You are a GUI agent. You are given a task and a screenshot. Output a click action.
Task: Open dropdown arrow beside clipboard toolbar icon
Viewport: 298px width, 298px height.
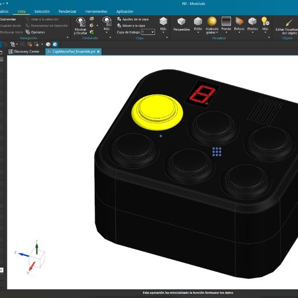(17, 44)
